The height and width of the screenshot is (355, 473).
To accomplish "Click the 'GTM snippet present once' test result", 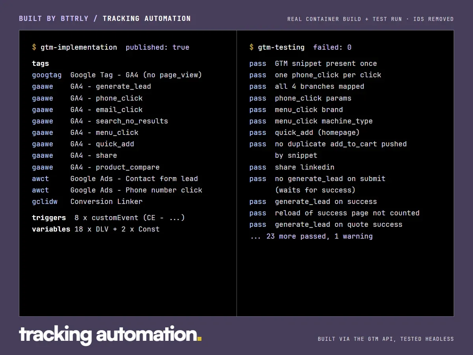I will point(313,64).
